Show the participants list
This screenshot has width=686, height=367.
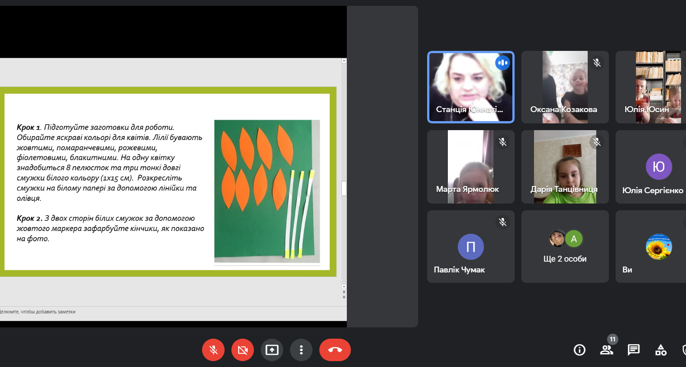(x=607, y=350)
